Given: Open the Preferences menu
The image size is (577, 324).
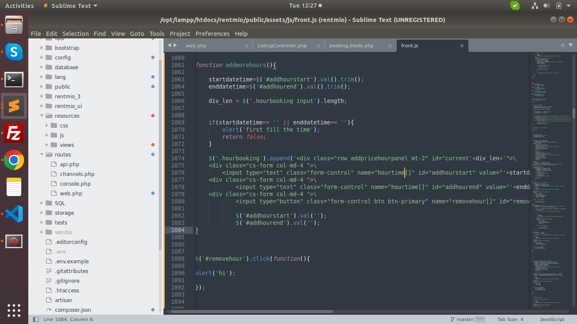Looking at the screenshot, I should (x=212, y=34).
